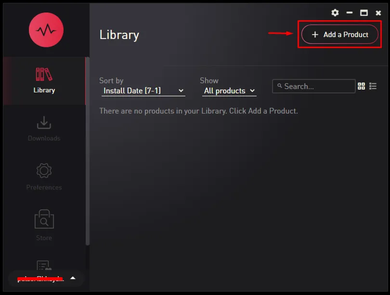
Task: Open settings with the top gear icon
Action: tap(335, 13)
